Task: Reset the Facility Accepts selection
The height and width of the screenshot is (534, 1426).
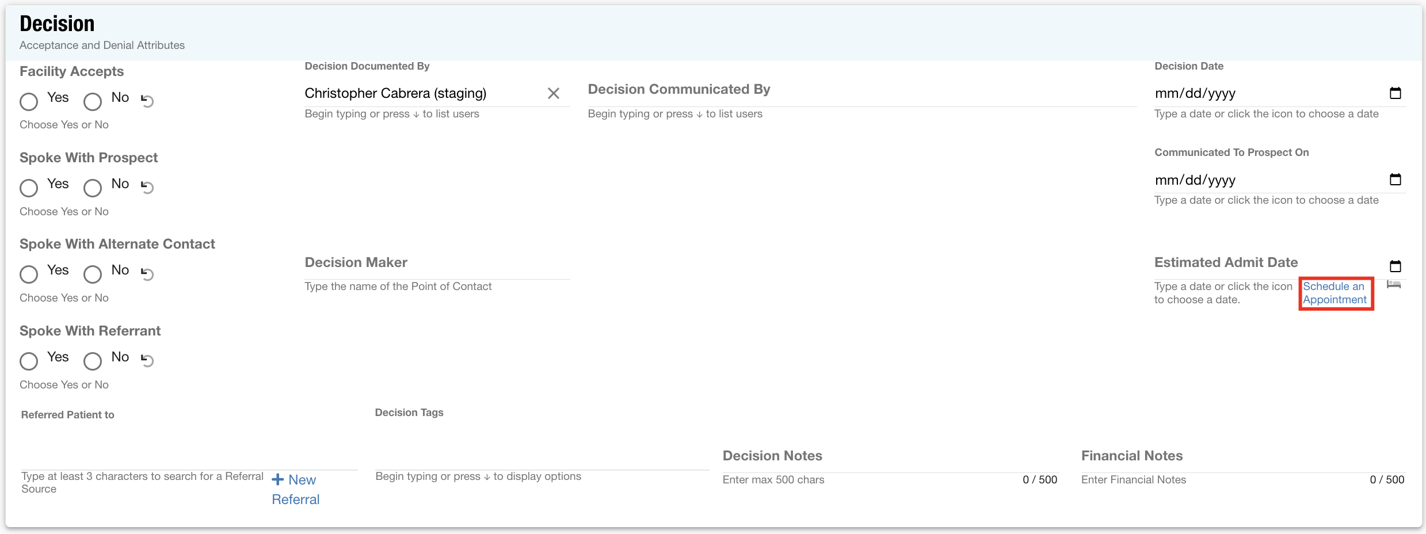Action: [147, 101]
